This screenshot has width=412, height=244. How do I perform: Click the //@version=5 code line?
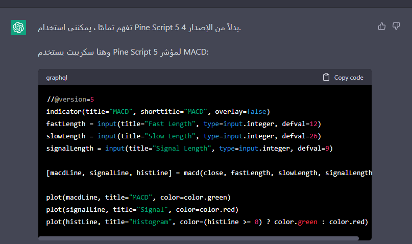click(70, 99)
